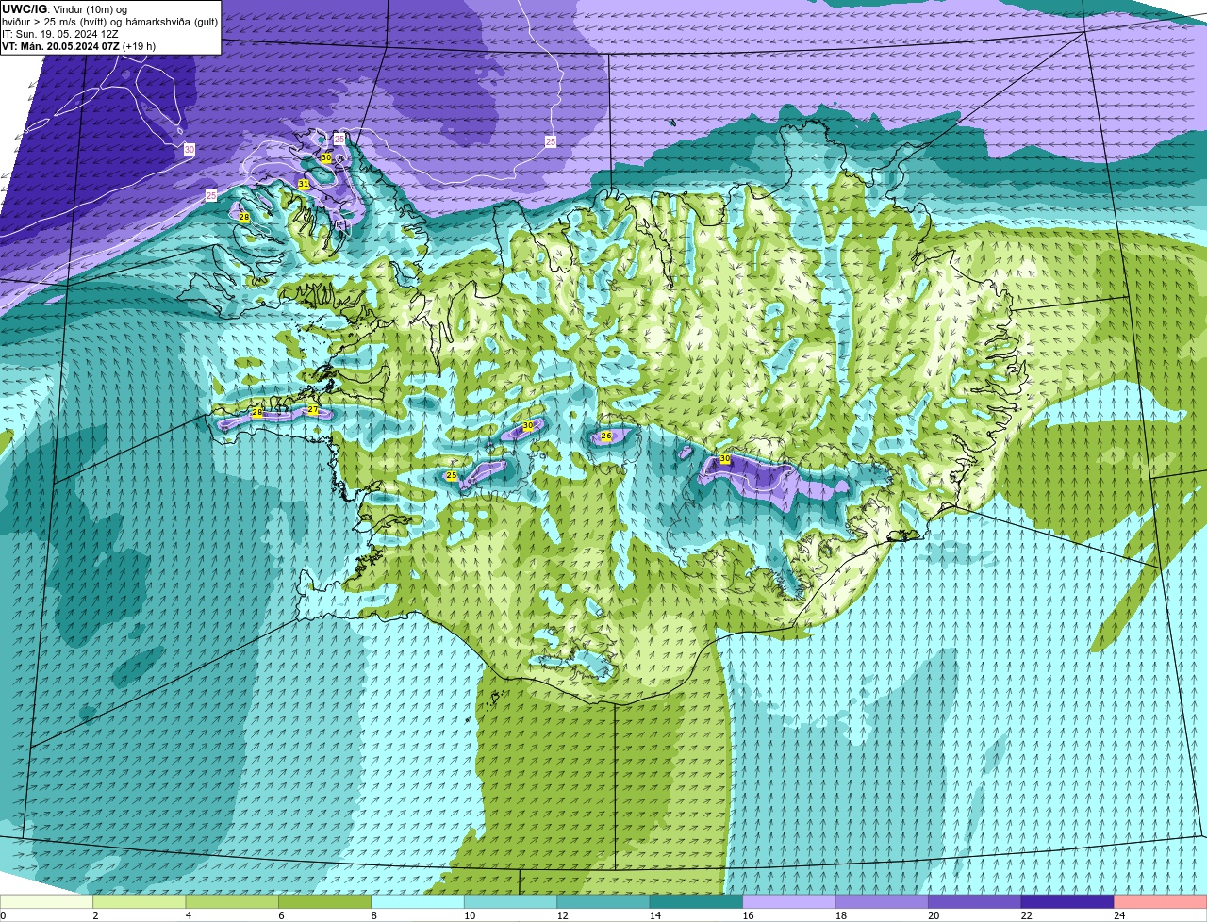Select the pale cyan 8–10 legend swatch
Image resolution: width=1207 pixels, height=922 pixels.
[418, 902]
